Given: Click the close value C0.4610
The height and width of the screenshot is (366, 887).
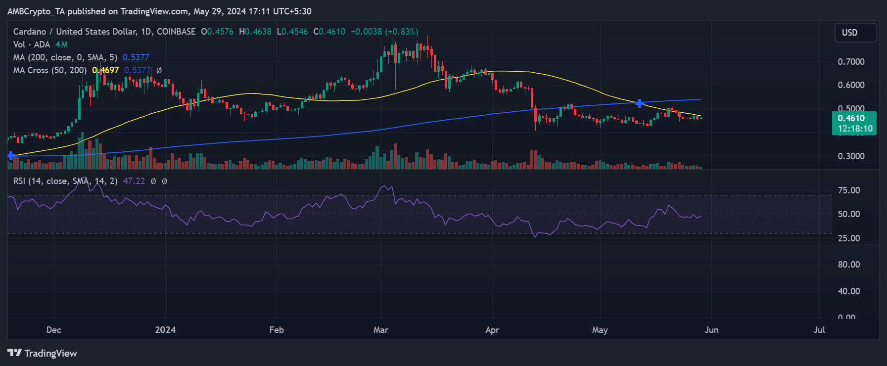Looking at the screenshot, I should click(x=329, y=32).
